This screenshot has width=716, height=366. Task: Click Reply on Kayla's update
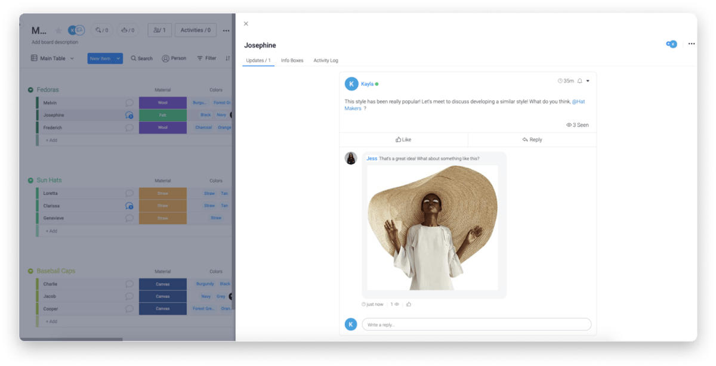532,139
